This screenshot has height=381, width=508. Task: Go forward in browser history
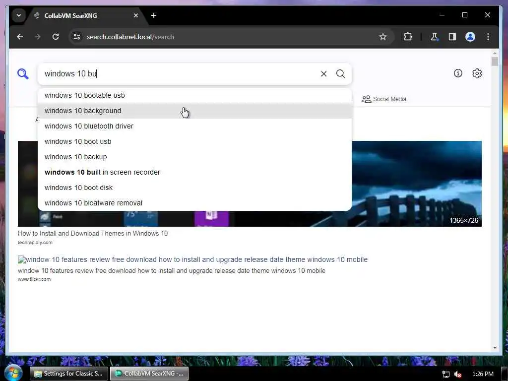(38, 37)
